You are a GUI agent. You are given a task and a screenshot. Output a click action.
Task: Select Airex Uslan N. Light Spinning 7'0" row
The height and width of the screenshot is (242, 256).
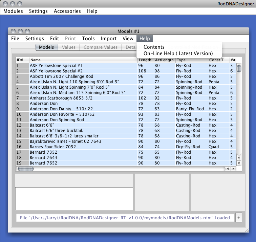pos(126,87)
